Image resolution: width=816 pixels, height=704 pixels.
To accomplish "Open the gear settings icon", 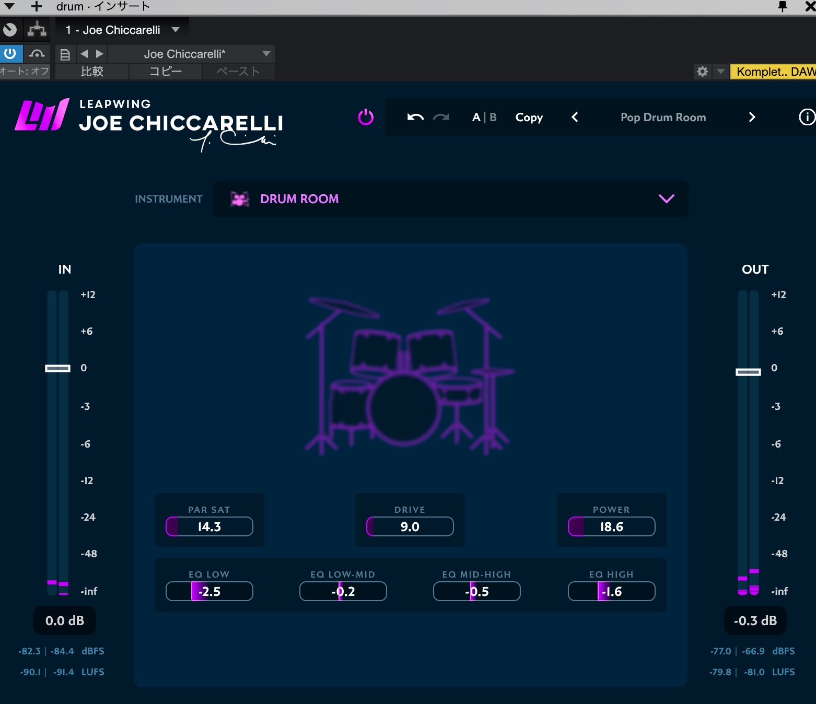I will 703,72.
